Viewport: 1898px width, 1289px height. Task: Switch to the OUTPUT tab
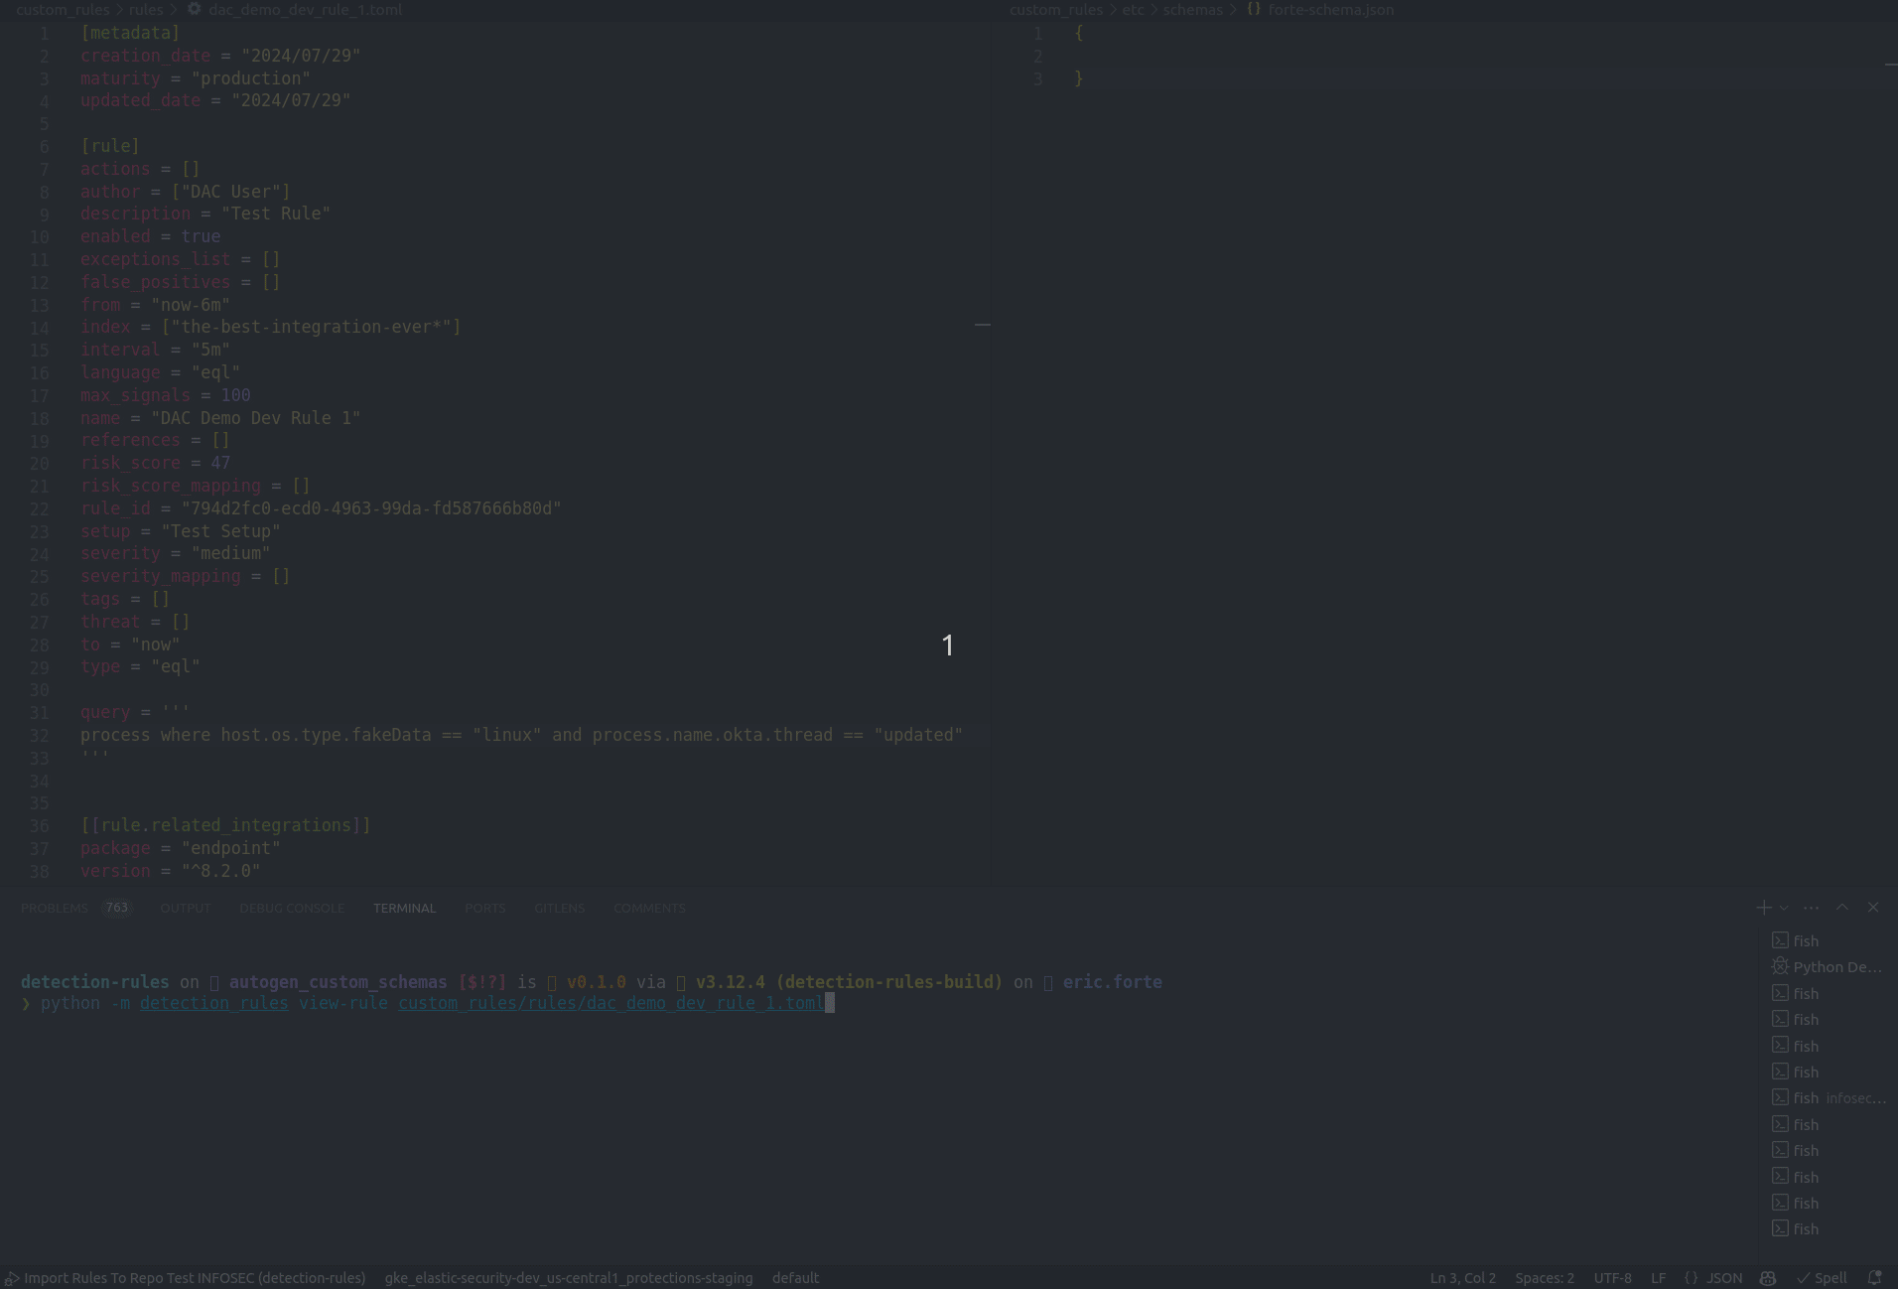186,908
